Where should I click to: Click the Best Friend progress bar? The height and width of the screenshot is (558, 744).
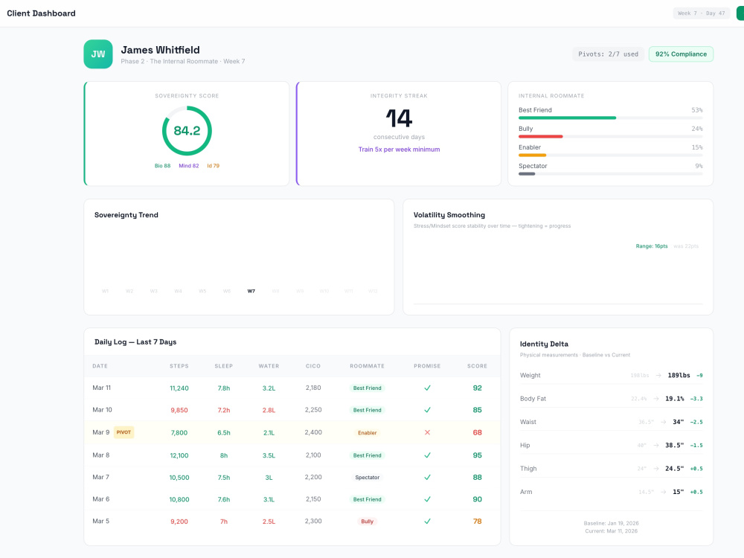611,118
